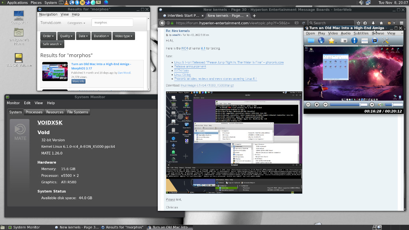Open the Play menu in media player

tap(322, 33)
